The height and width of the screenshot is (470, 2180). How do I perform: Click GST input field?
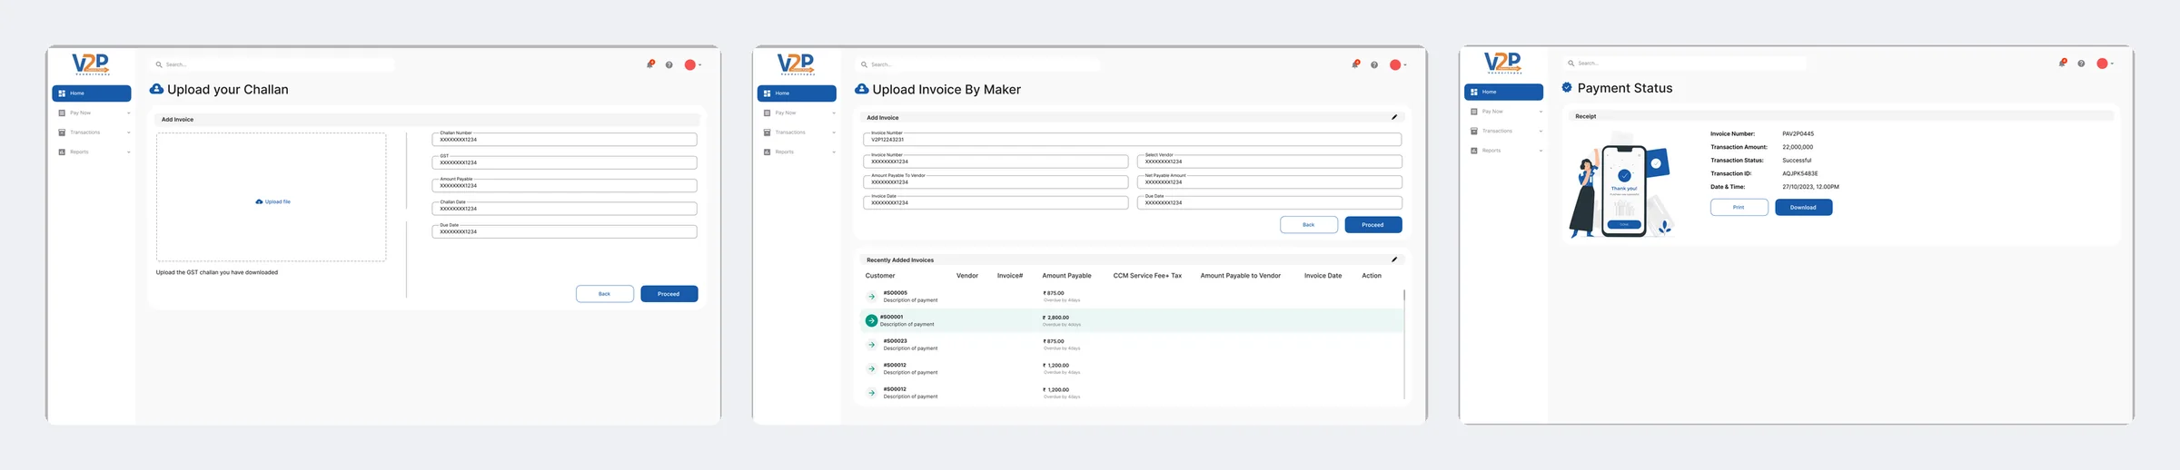point(564,162)
